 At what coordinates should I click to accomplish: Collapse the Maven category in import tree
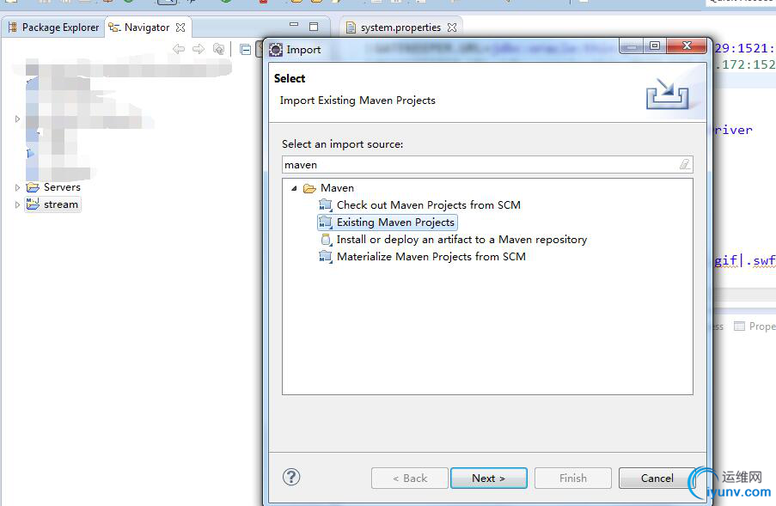click(x=294, y=188)
